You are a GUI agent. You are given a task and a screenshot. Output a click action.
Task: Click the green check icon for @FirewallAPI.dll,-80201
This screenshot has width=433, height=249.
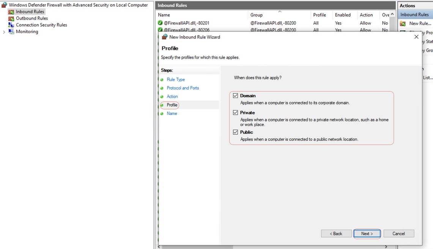[160, 23]
